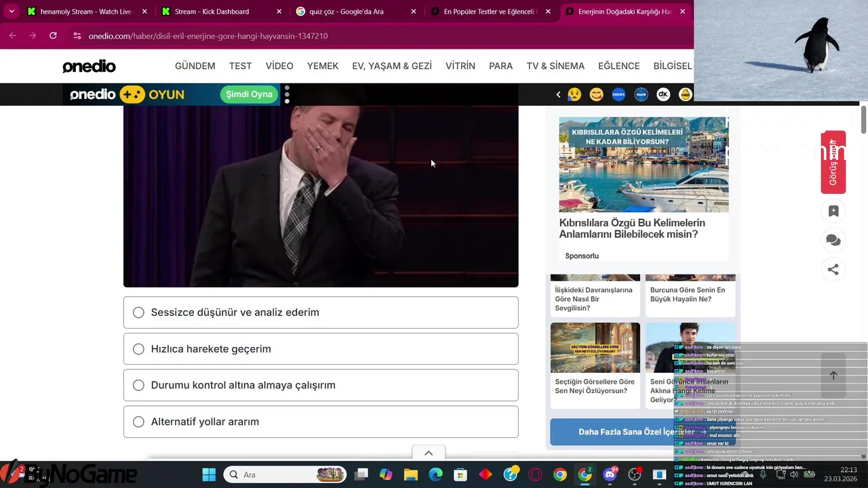Reload the onedio page
868x488 pixels.
pos(53,35)
